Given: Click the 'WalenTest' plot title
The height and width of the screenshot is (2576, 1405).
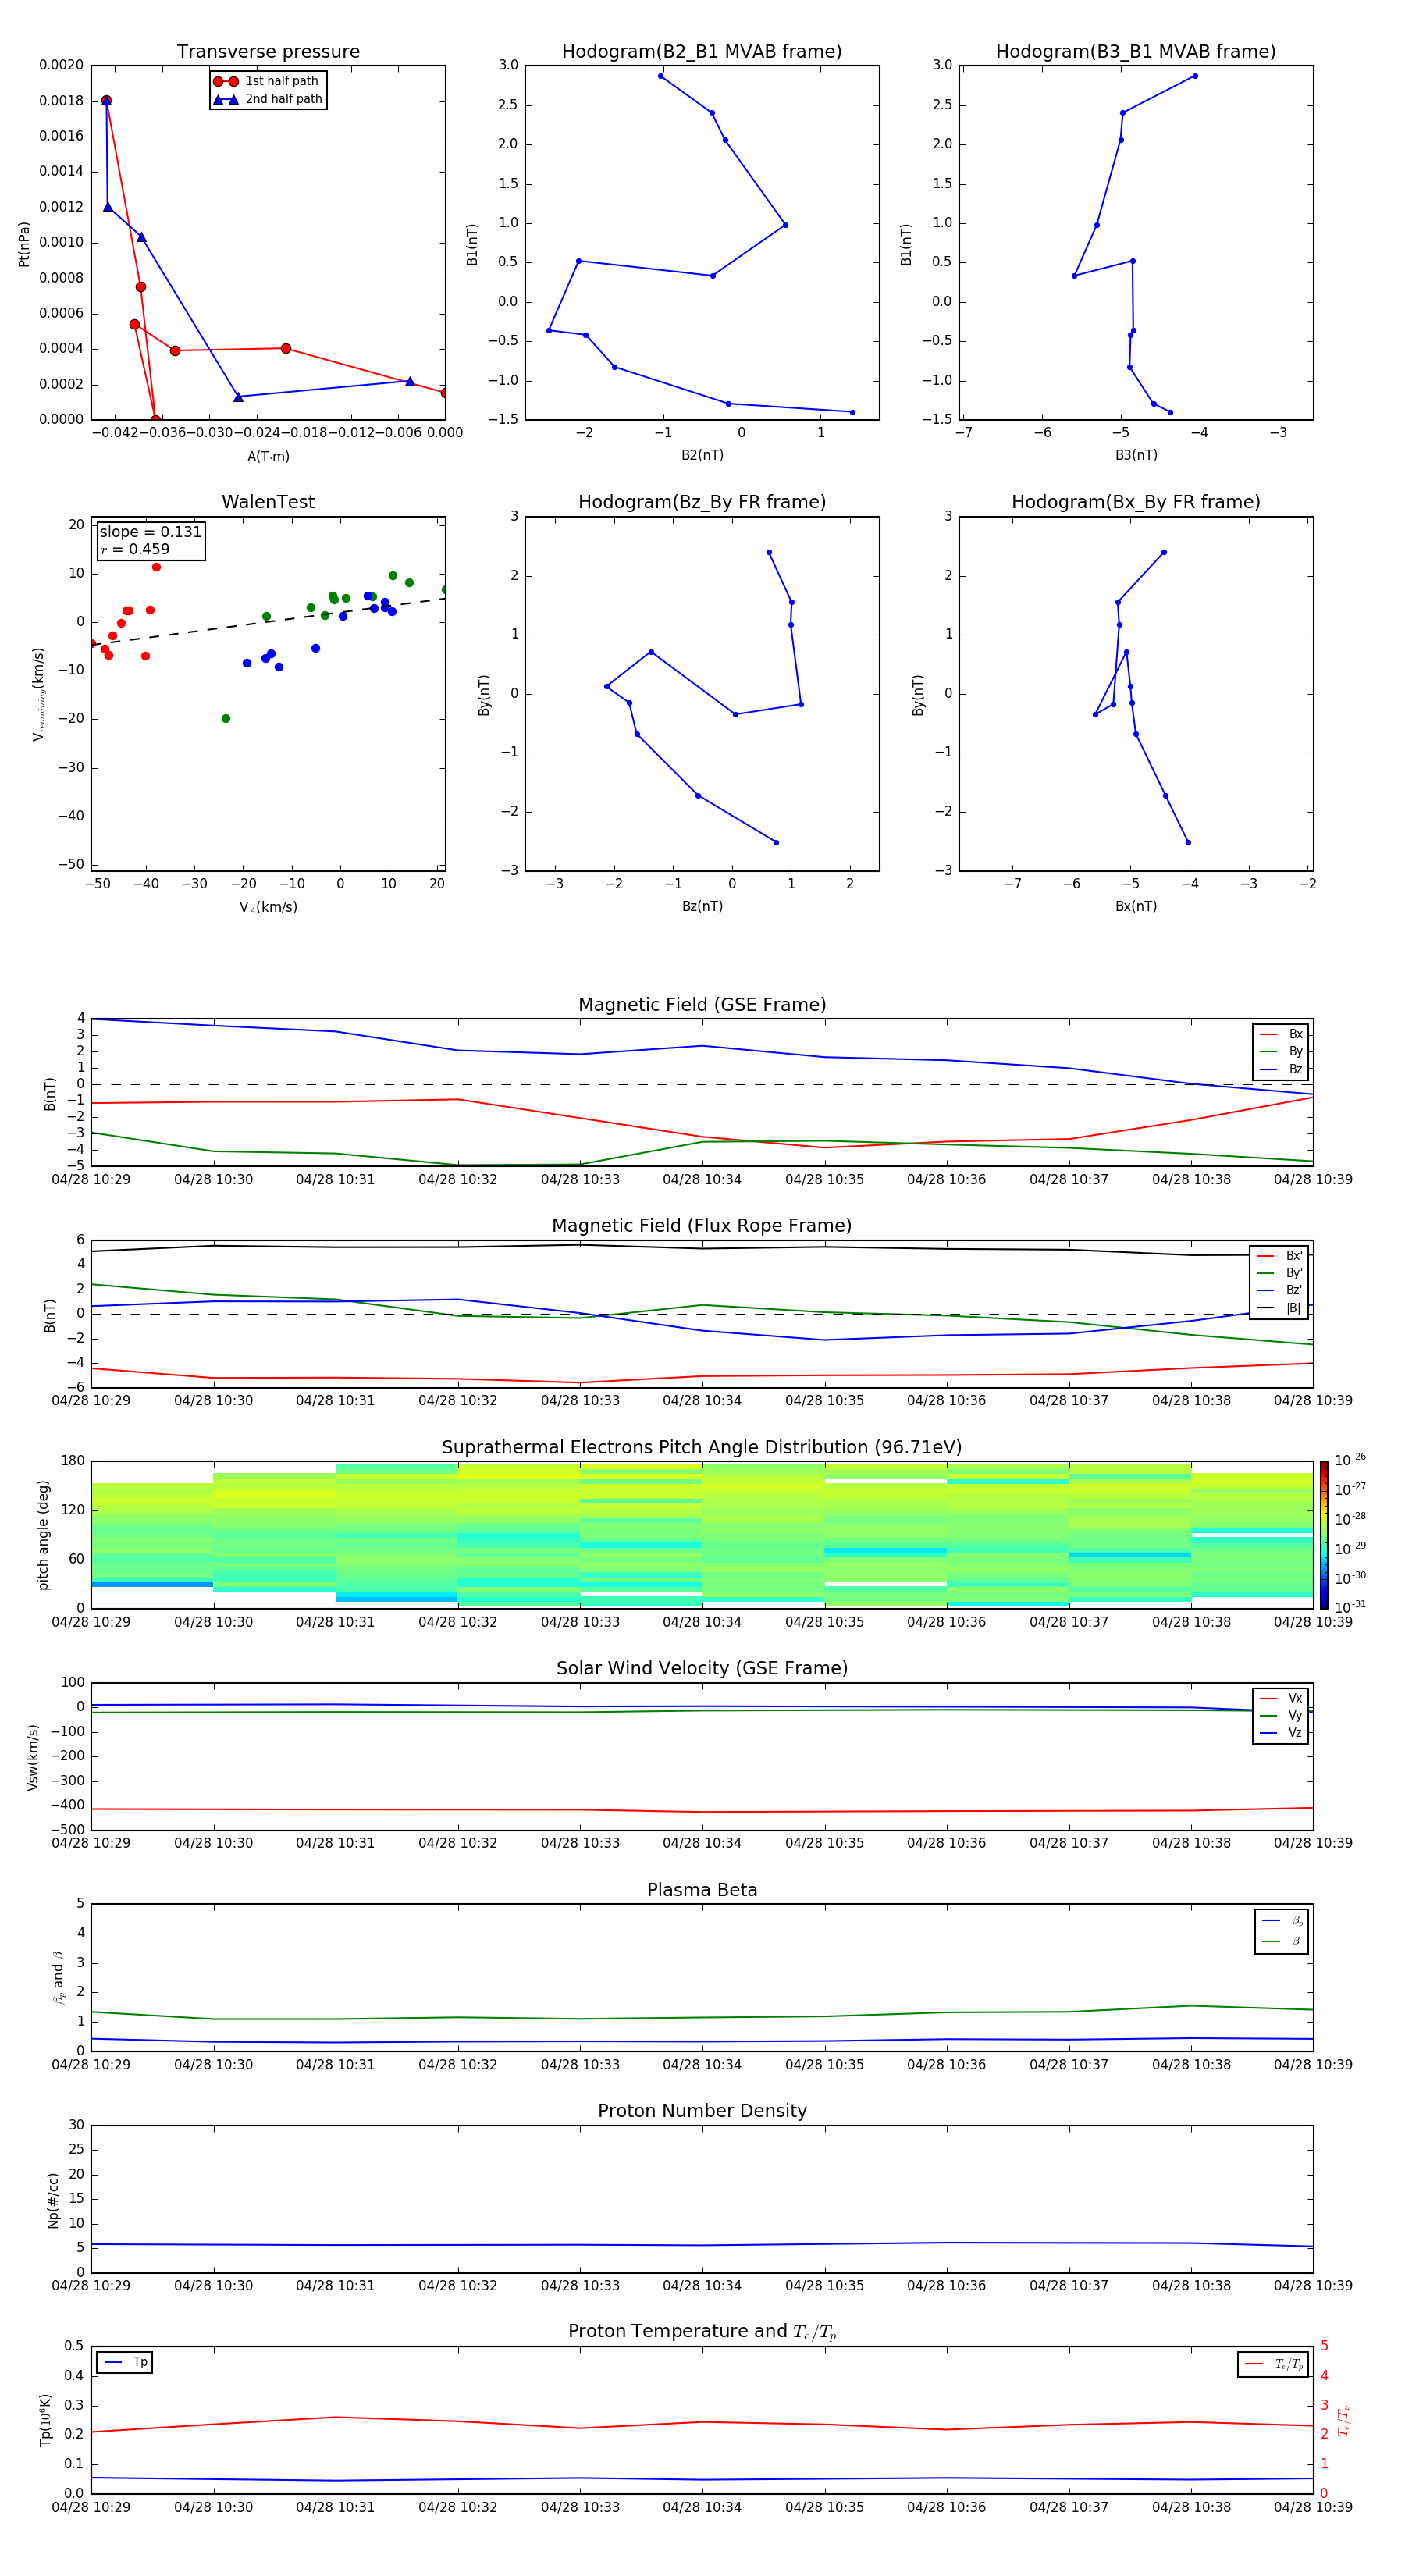Looking at the screenshot, I should point(268,502).
